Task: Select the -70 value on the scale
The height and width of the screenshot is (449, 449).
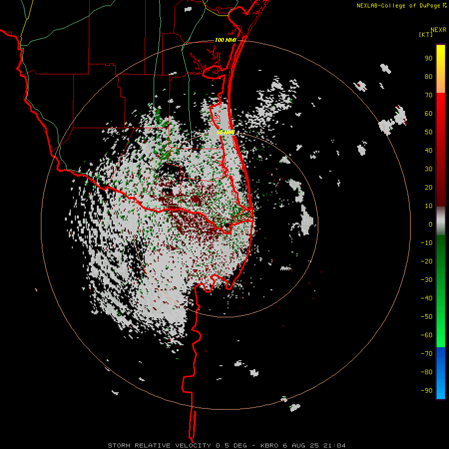Action: pos(427,354)
